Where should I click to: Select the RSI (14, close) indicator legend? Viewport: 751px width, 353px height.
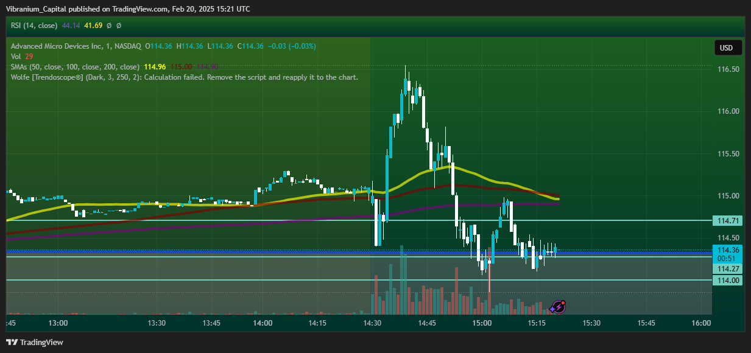point(33,26)
